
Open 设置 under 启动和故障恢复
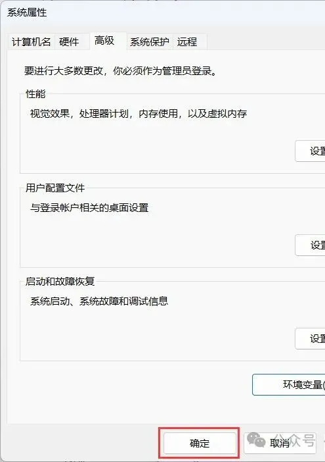(310, 338)
